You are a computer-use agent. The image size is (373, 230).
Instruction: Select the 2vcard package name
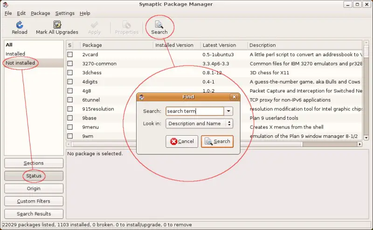pyautogui.click(x=90, y=54)
